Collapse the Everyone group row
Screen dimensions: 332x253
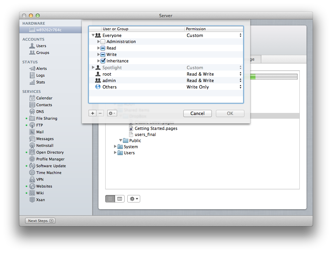click(93, 35)
